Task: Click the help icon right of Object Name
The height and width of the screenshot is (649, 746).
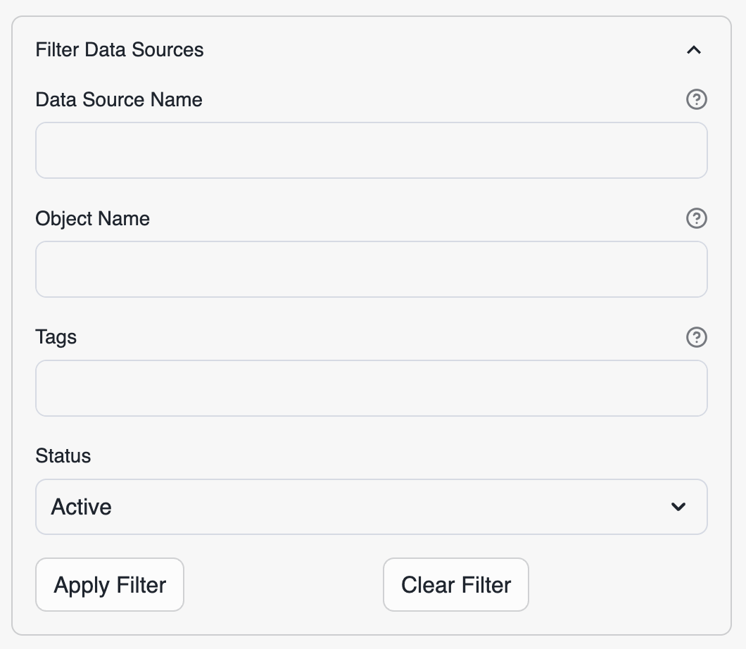Action: point(696,219)
